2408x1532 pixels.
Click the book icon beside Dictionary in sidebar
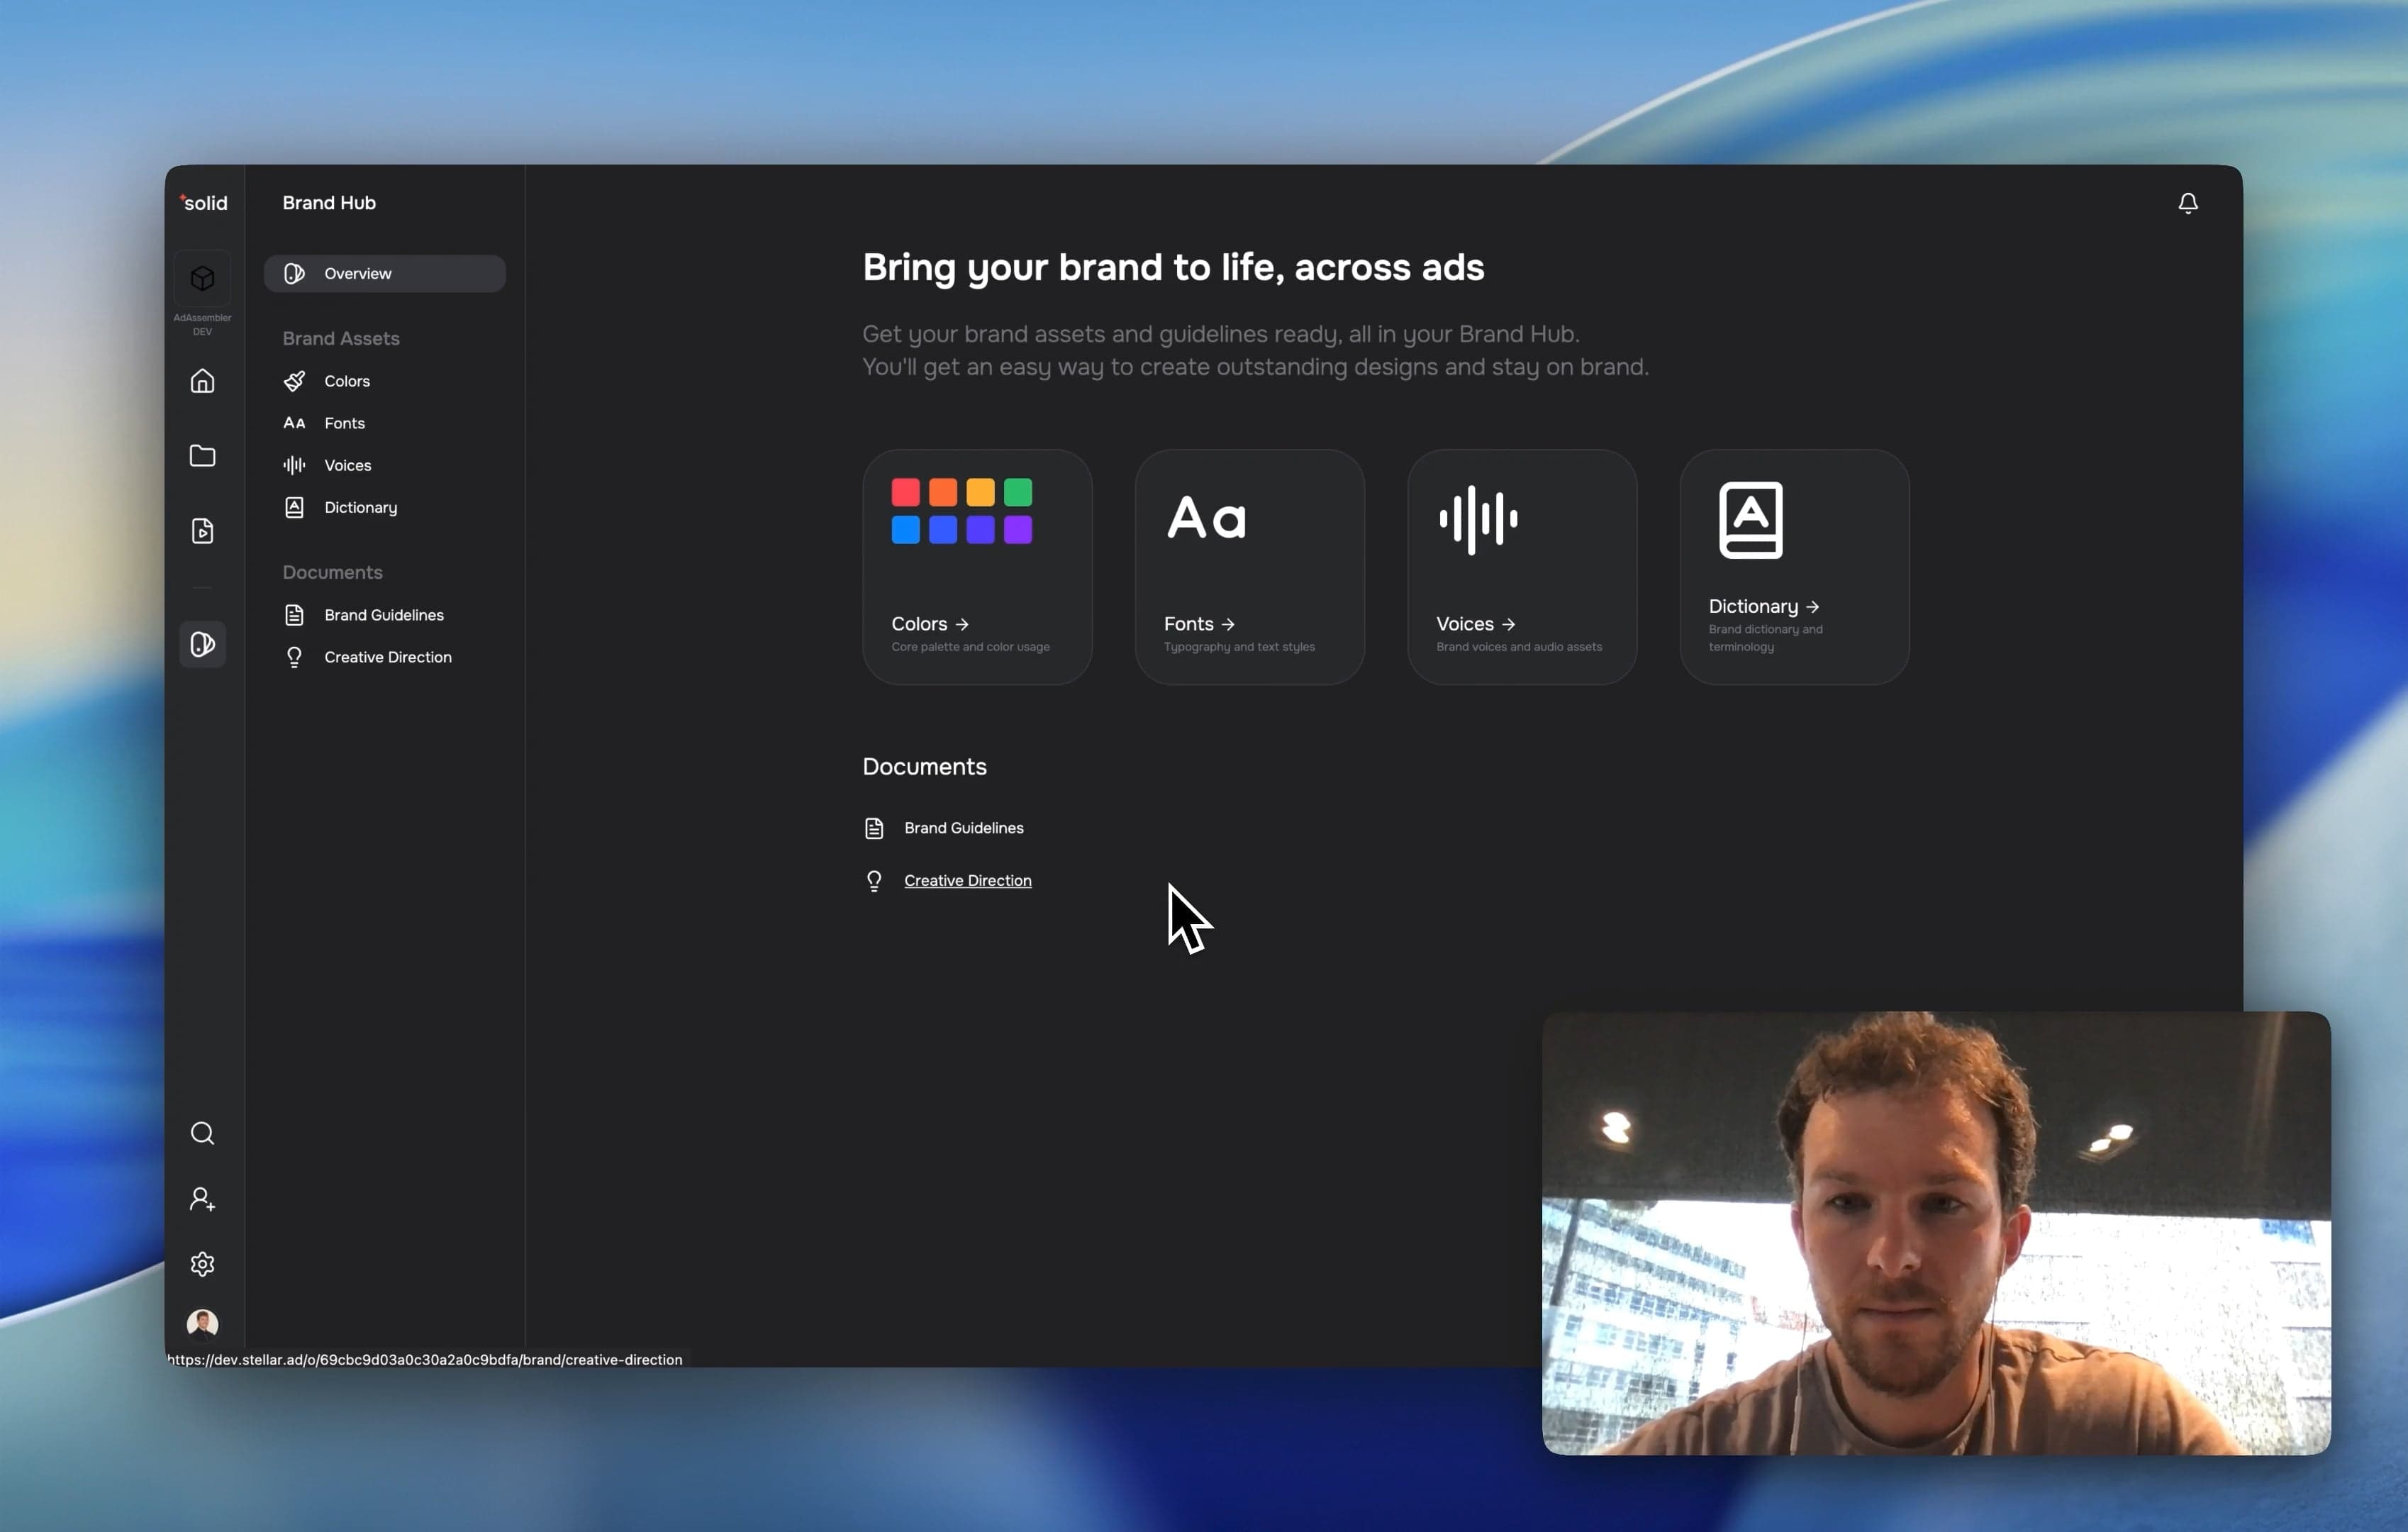coord(294,507)
